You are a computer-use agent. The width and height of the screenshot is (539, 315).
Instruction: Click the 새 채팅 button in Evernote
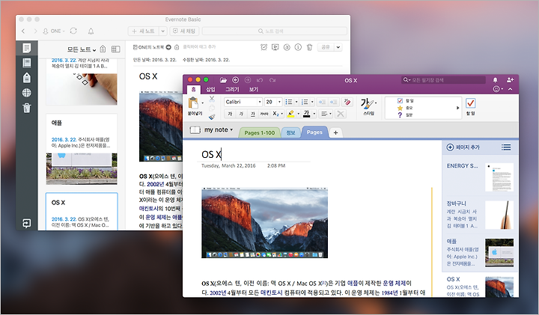pyautogui.click(x=184, y=31)
